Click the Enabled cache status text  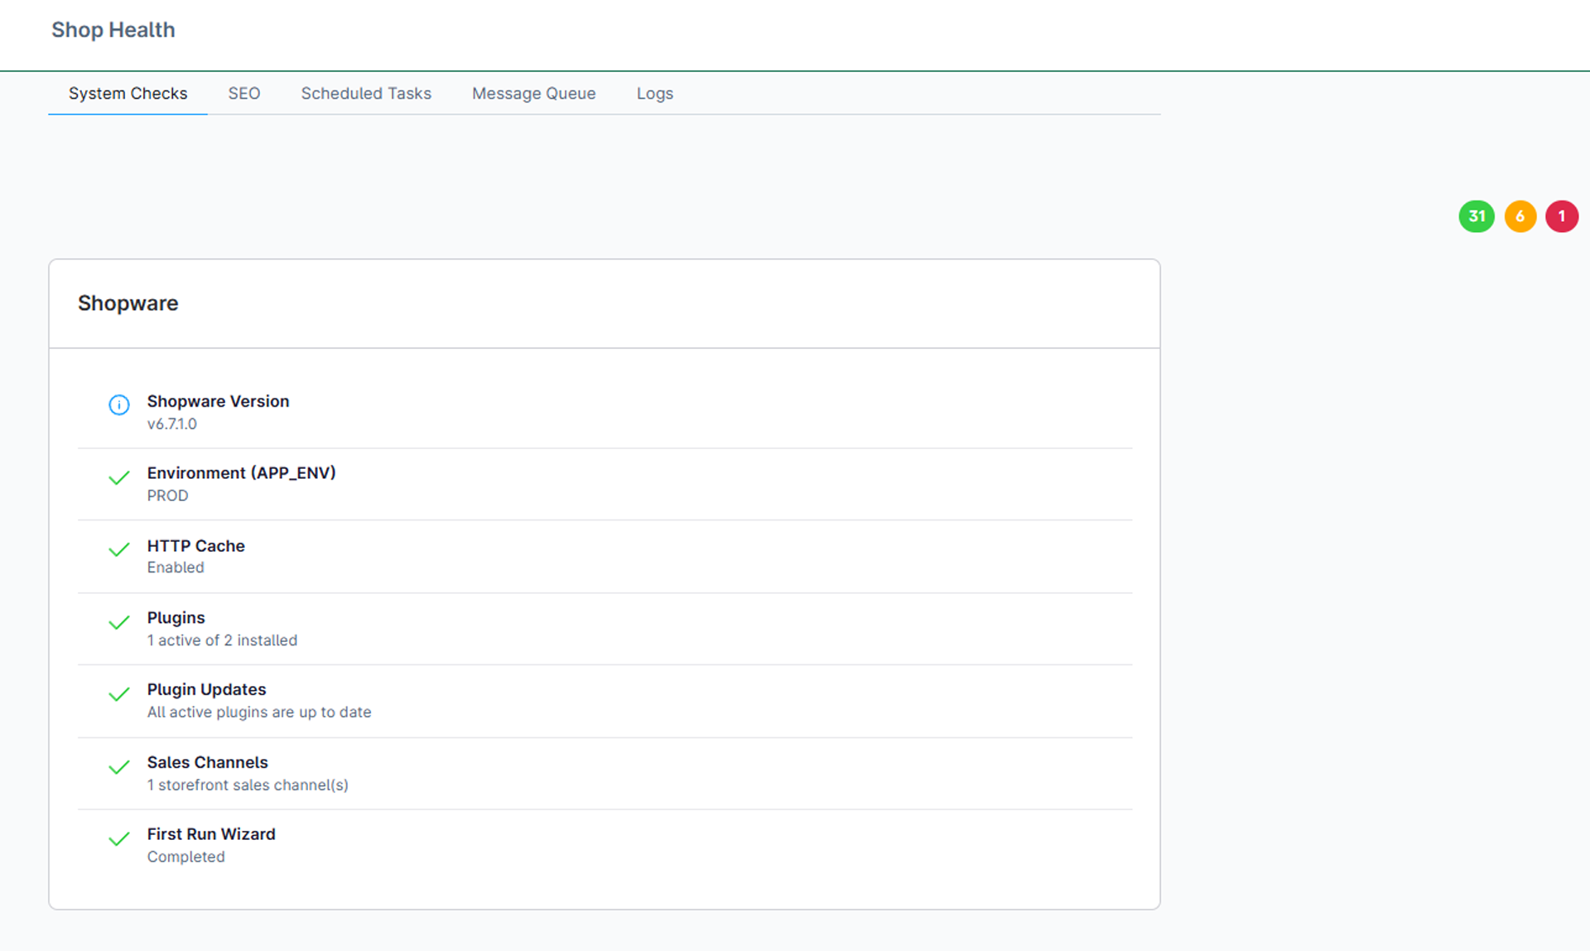pyautogui.click(x=176, y=567)
